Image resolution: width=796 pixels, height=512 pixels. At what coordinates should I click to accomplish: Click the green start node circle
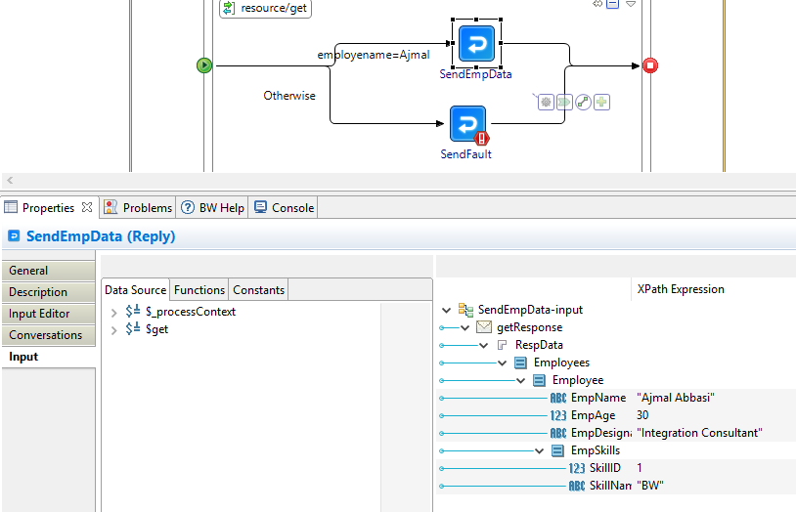coord(204,65)
